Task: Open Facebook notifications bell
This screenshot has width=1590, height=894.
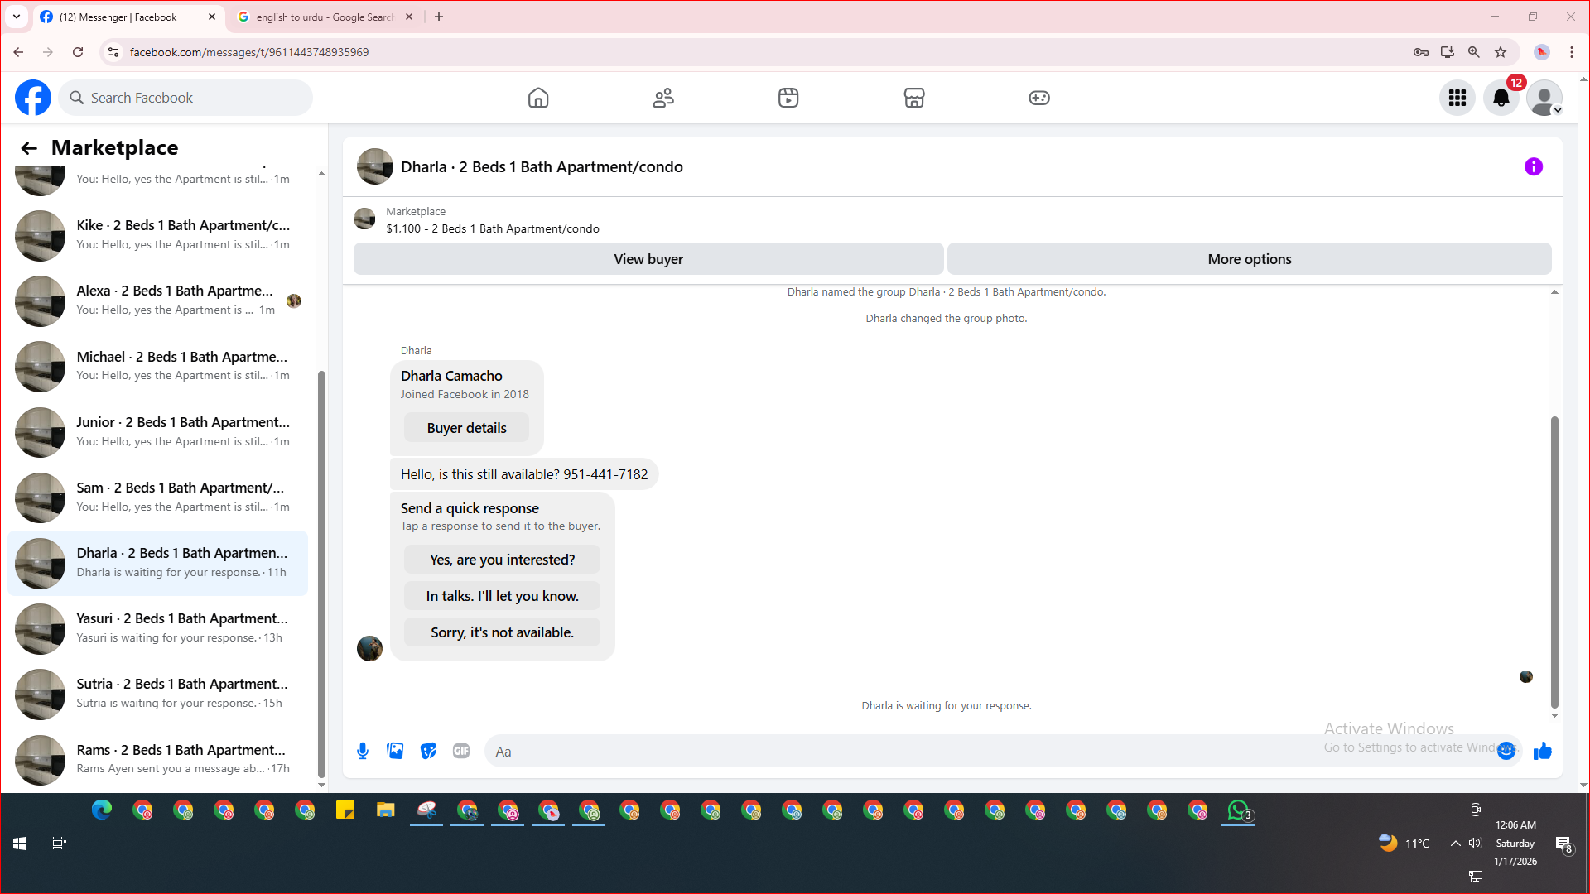Action: tap(1501, 98)
